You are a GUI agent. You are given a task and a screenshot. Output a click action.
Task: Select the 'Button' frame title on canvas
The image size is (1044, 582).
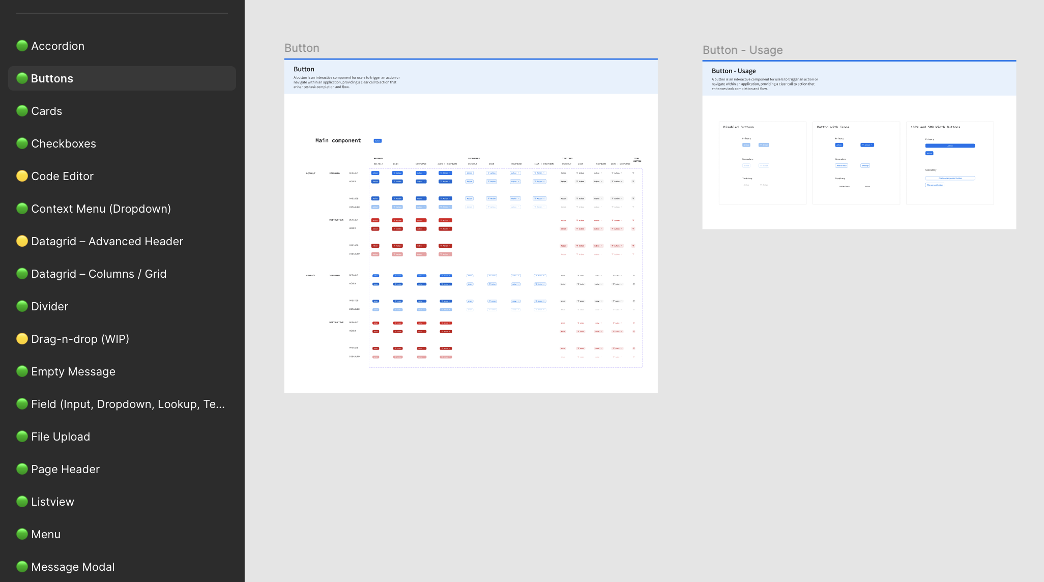pyautogui.click(x=302, y=48)
